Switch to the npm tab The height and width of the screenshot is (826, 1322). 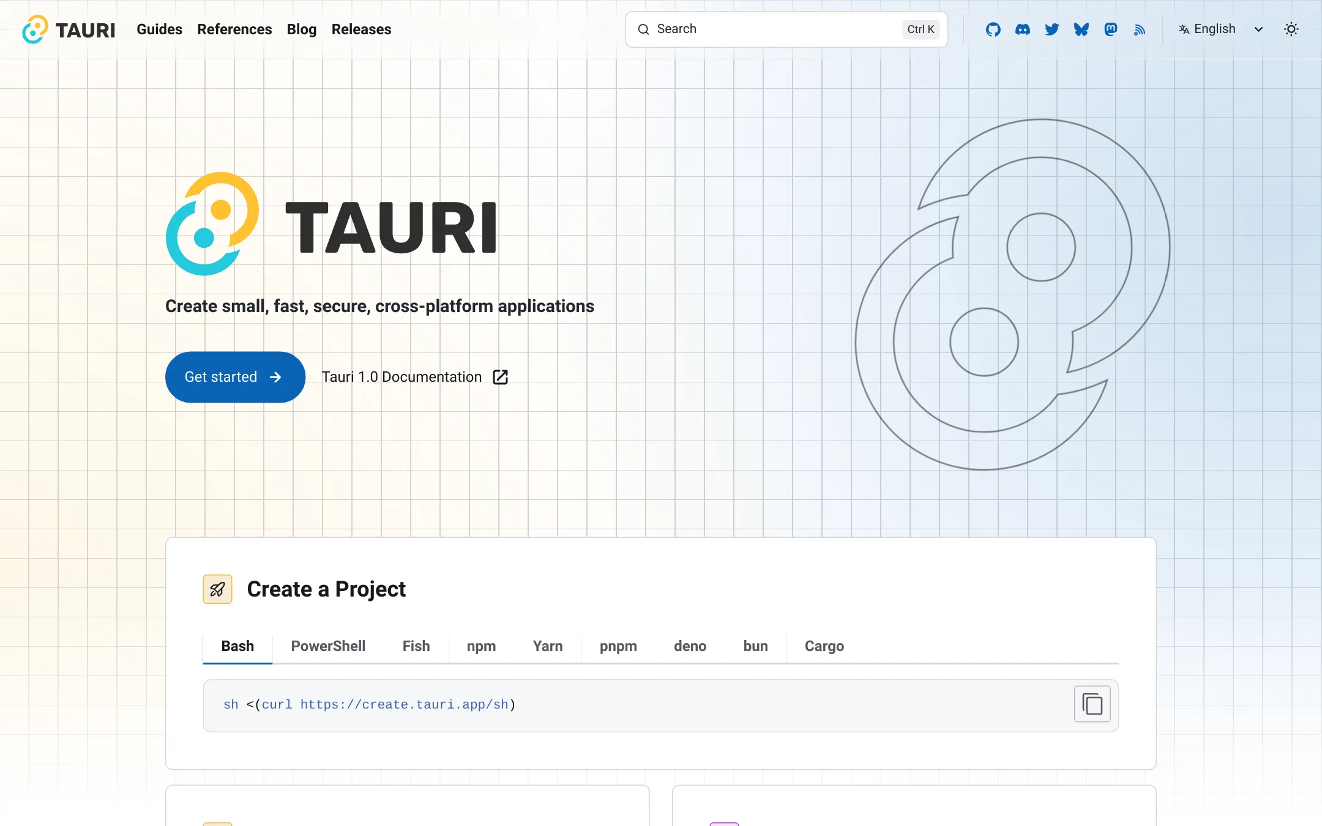(481, 646)
